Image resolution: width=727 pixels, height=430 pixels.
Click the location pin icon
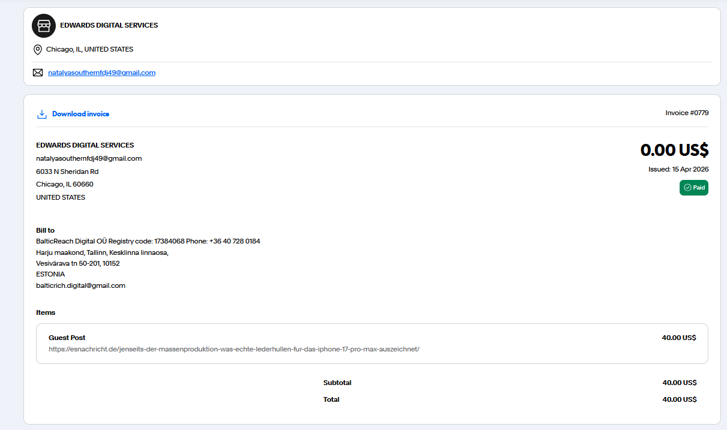pyautogui.click(x=38, y=50)
